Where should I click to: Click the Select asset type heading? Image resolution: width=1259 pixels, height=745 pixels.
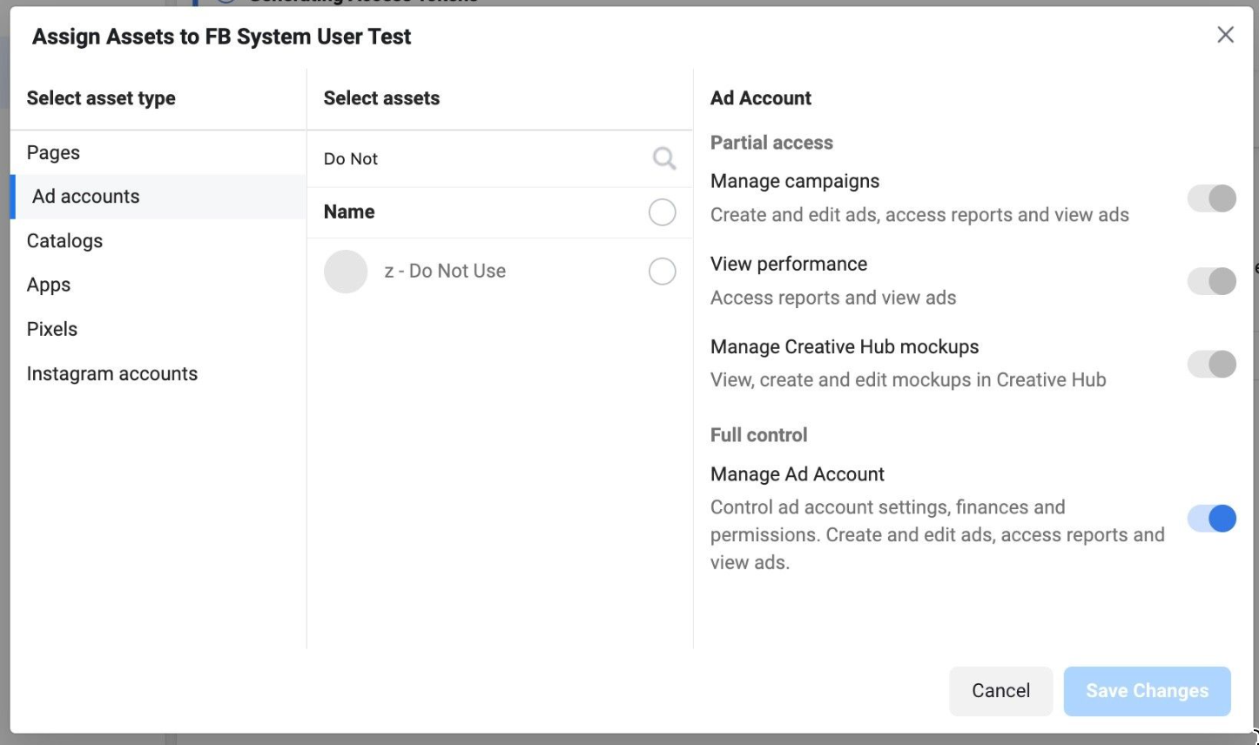coord(101,98)
